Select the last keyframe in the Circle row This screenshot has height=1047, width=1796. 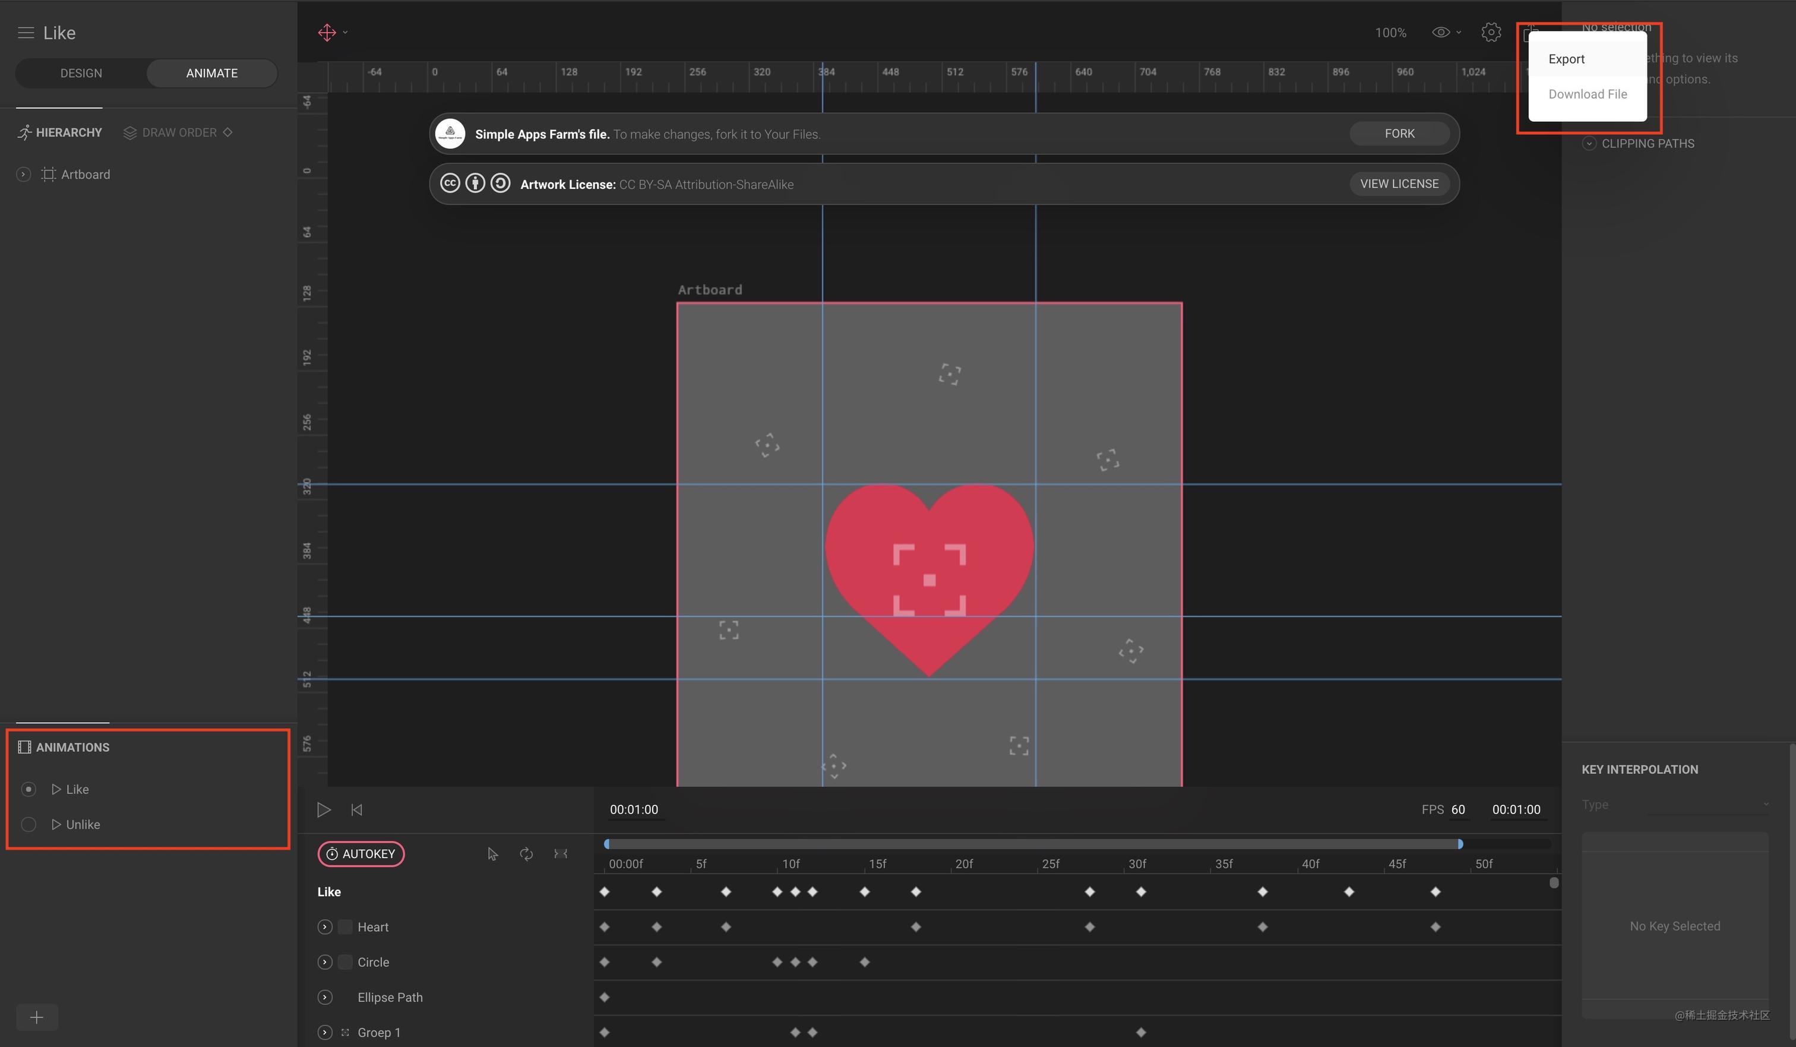865,962
